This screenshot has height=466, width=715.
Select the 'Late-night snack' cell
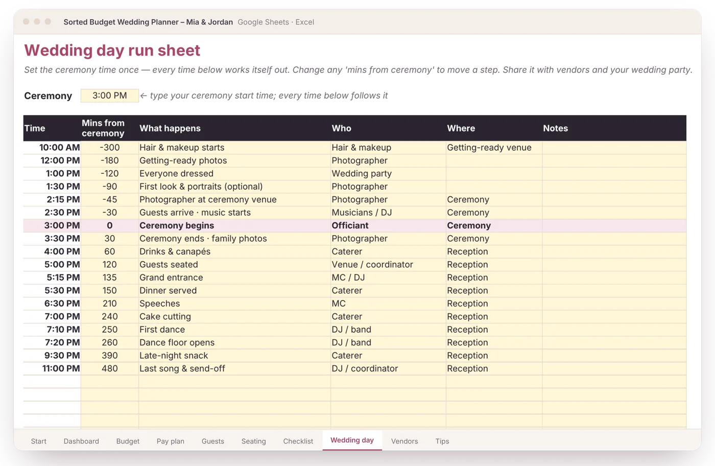click(234, 356)
